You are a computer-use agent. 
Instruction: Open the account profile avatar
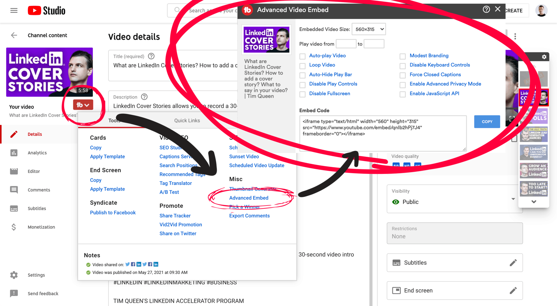(x=541, y=10)
